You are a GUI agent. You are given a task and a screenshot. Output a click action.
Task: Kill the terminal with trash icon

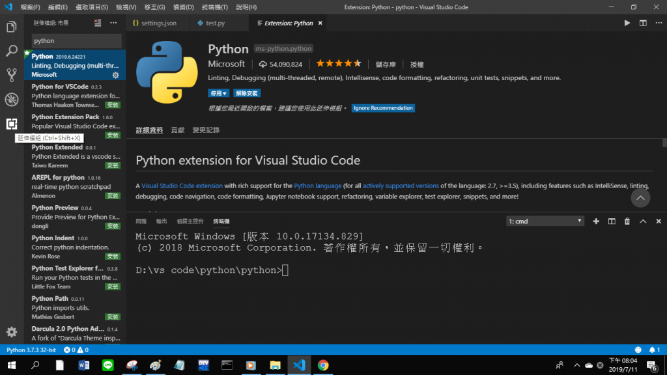tap(627, 221)
